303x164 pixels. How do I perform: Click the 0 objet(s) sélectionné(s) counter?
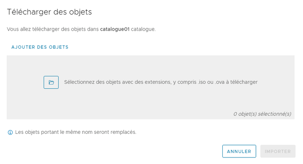262,114
